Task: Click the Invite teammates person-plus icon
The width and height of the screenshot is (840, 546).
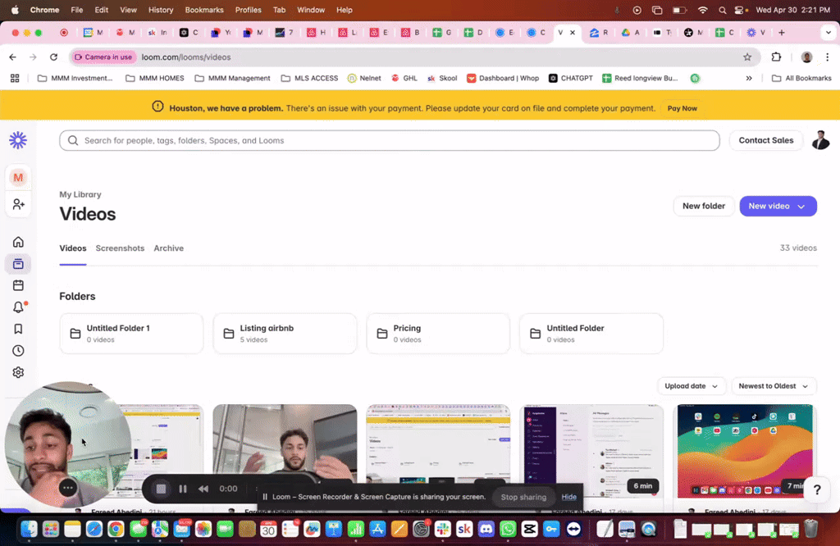Action: pyautogui.click(x=18, y=204)
